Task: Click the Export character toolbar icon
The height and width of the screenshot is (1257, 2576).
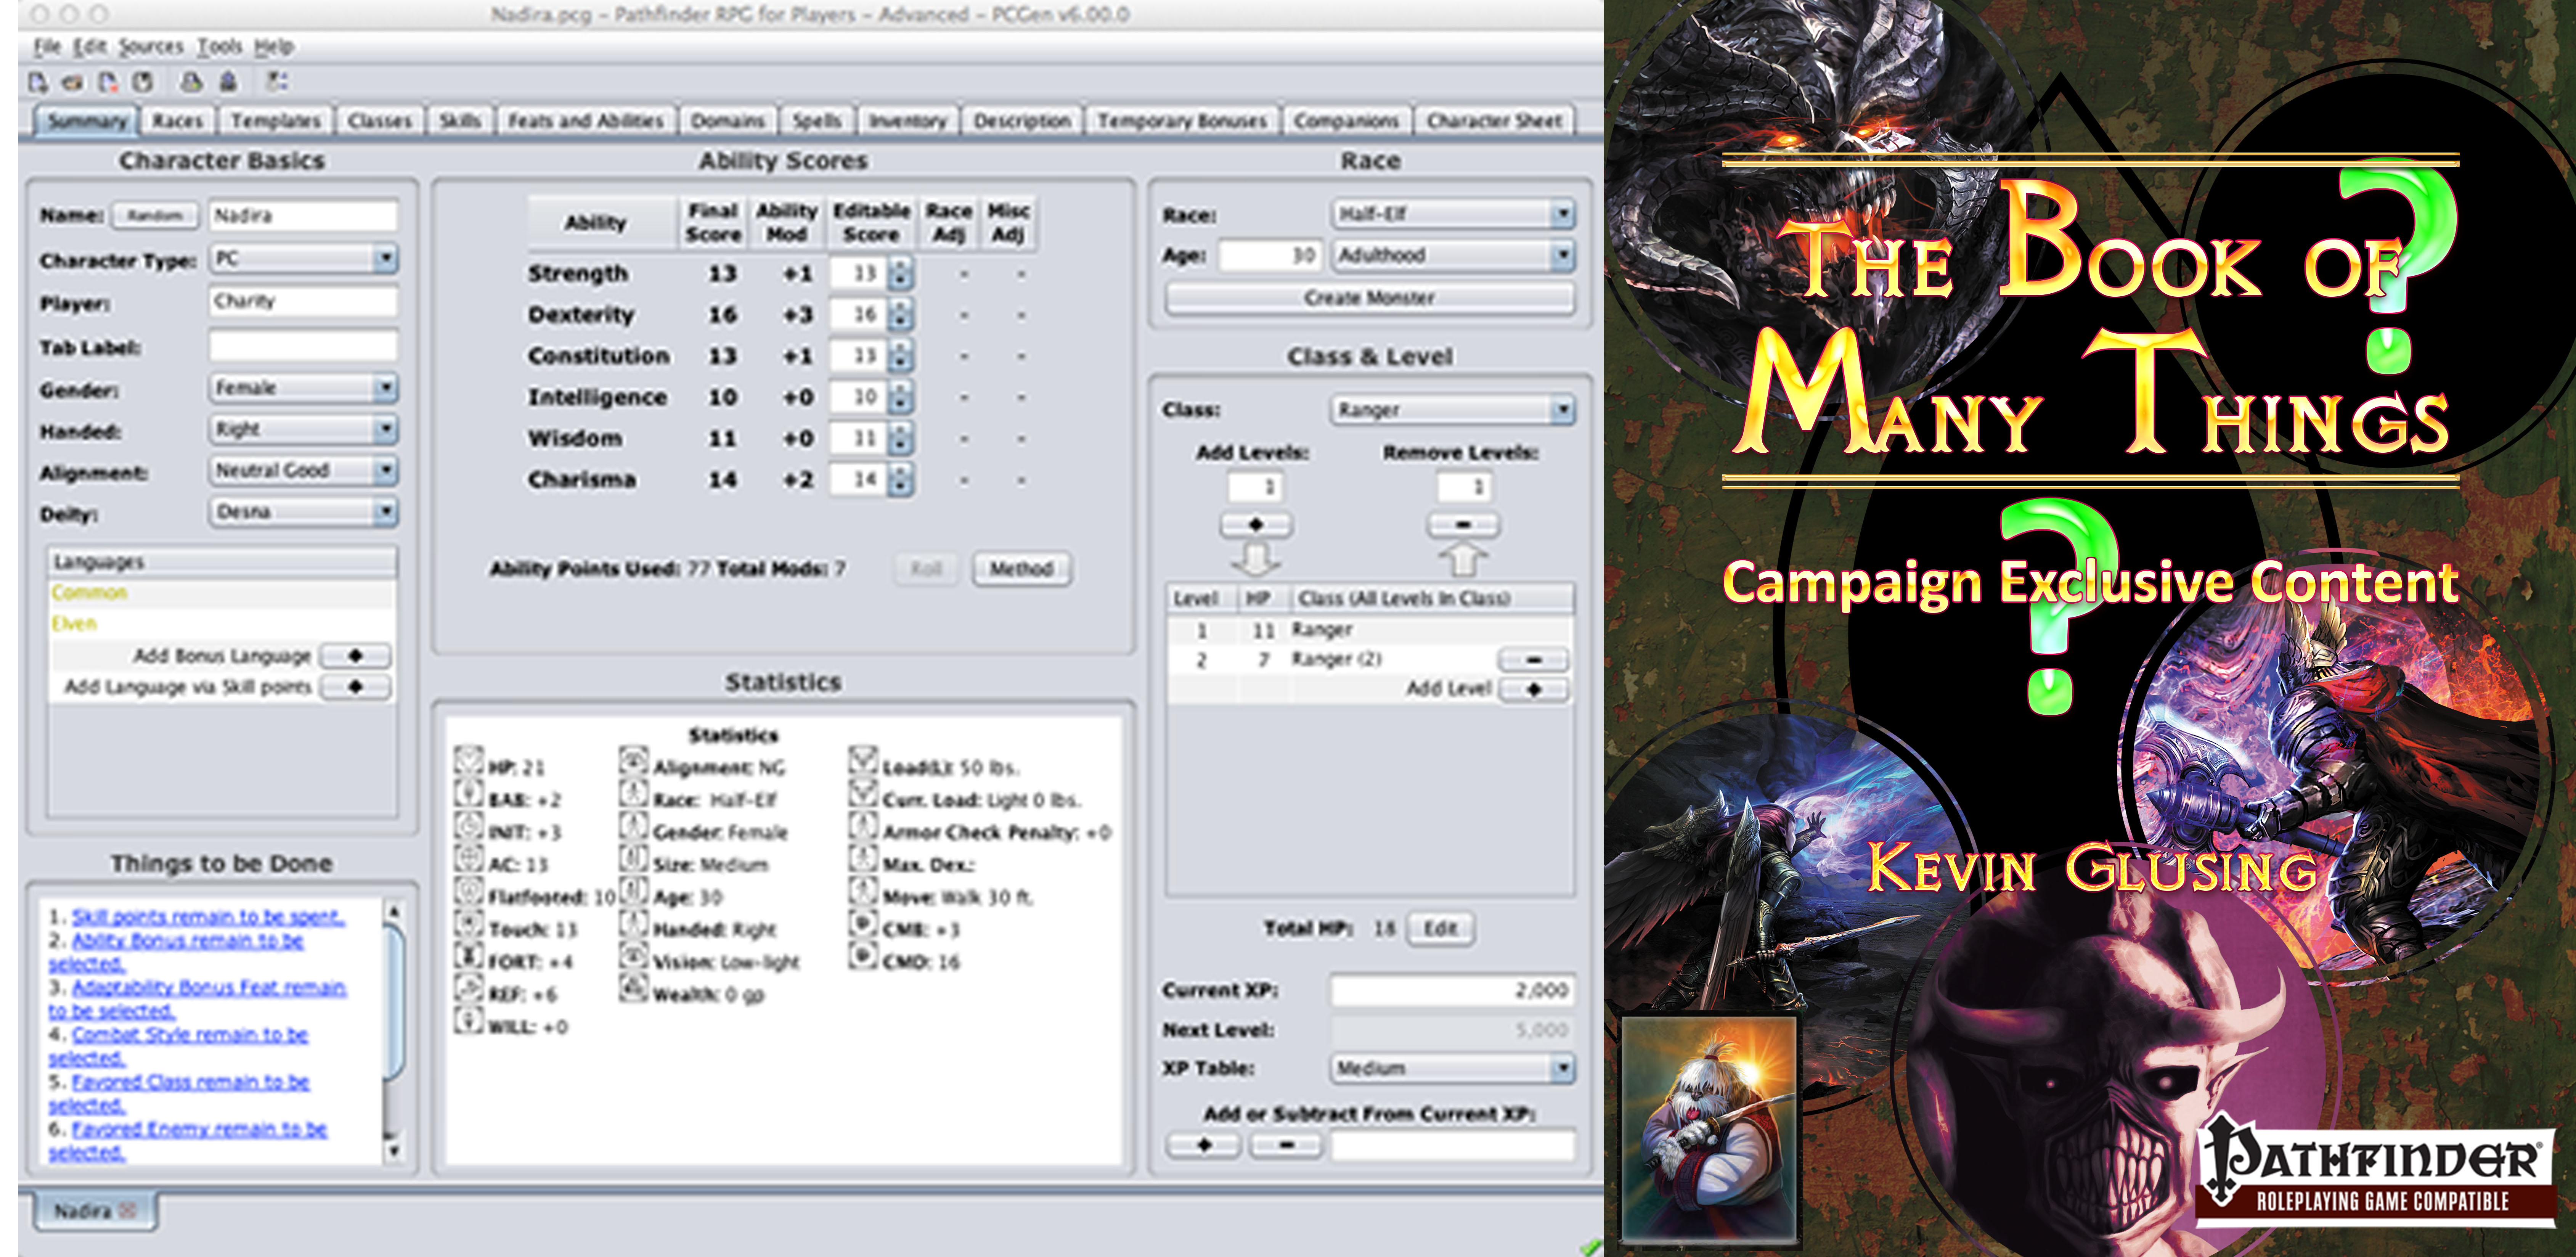Action: tap(228, 82)
